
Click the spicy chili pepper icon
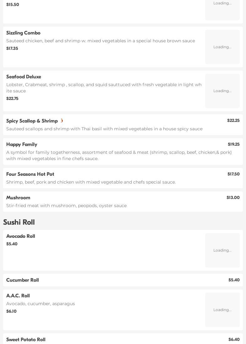click(x=62, y=121)
